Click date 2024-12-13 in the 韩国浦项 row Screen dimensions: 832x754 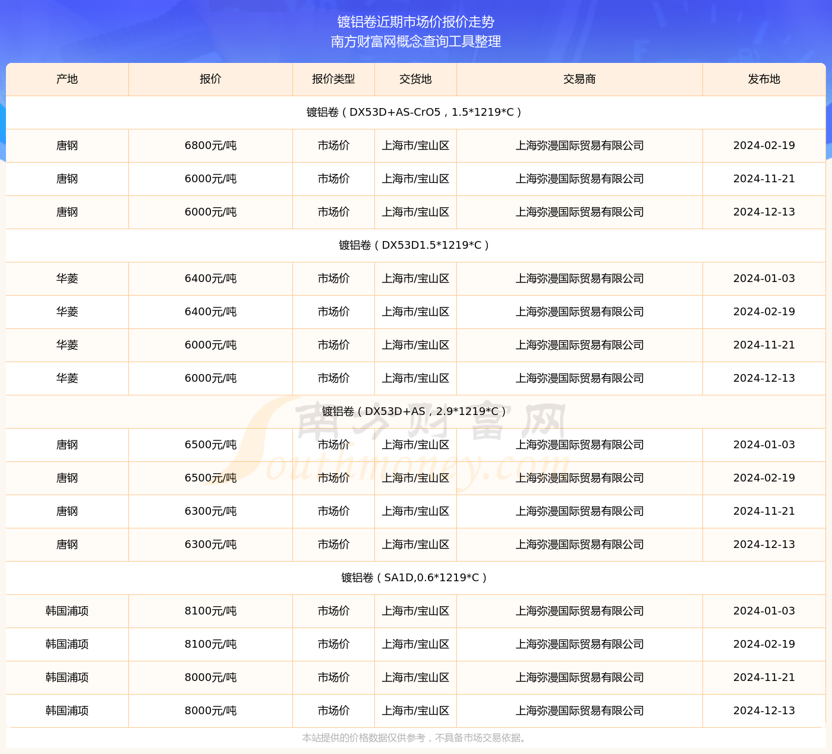(x=764, y=711)
